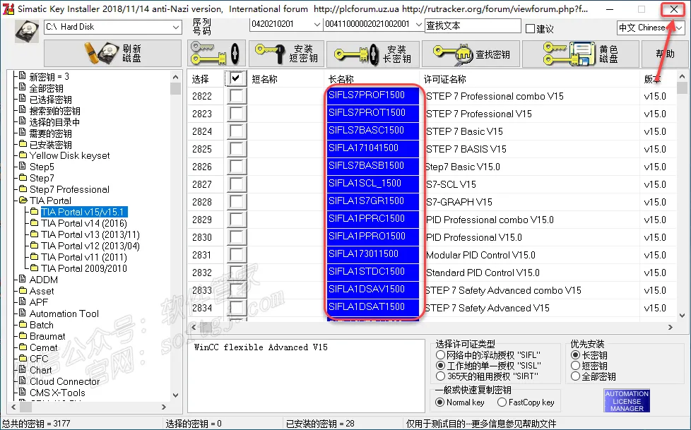691x430 pixels.
Task: Open Automation License Manager icon
Action: coord(627,401)
